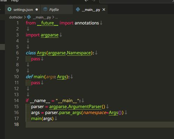
Task: Click 'ArgumentParser' on line 15
Action: (x=85, y=107)
